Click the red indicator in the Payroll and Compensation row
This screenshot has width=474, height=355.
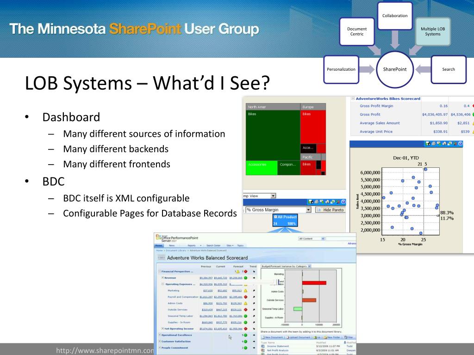245,297
